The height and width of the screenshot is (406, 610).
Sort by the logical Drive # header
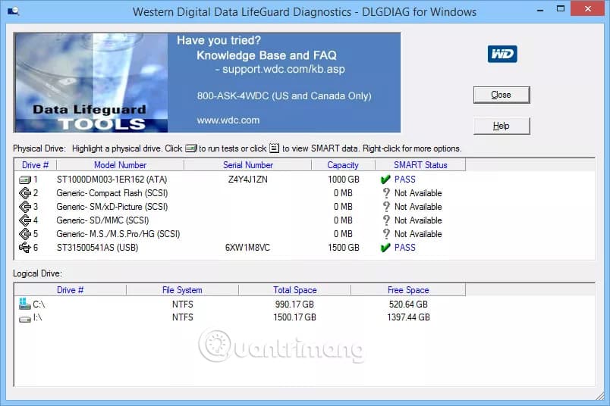(70, 290)
